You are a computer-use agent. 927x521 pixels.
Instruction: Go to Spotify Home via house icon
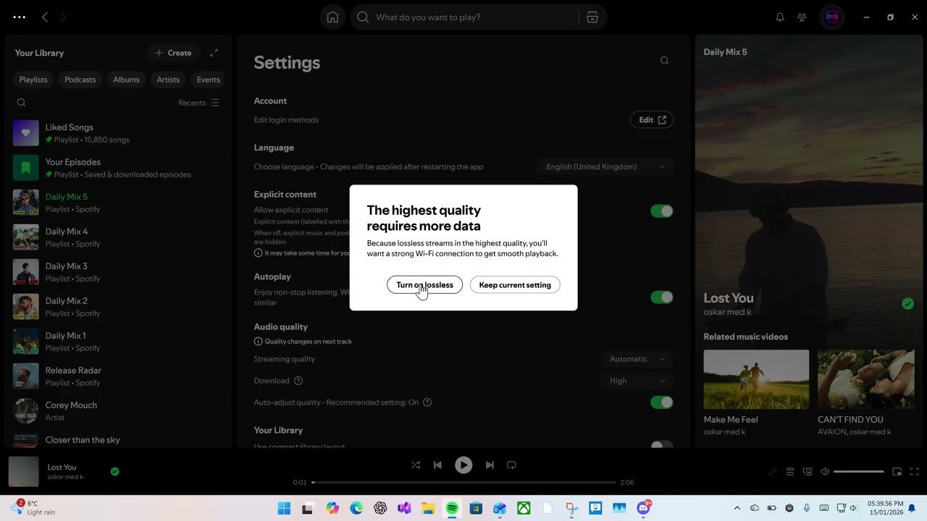tap(332, 17)
